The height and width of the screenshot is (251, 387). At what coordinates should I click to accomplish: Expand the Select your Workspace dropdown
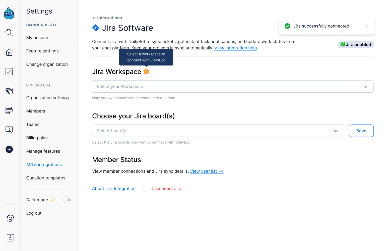(x=233, y=87)
